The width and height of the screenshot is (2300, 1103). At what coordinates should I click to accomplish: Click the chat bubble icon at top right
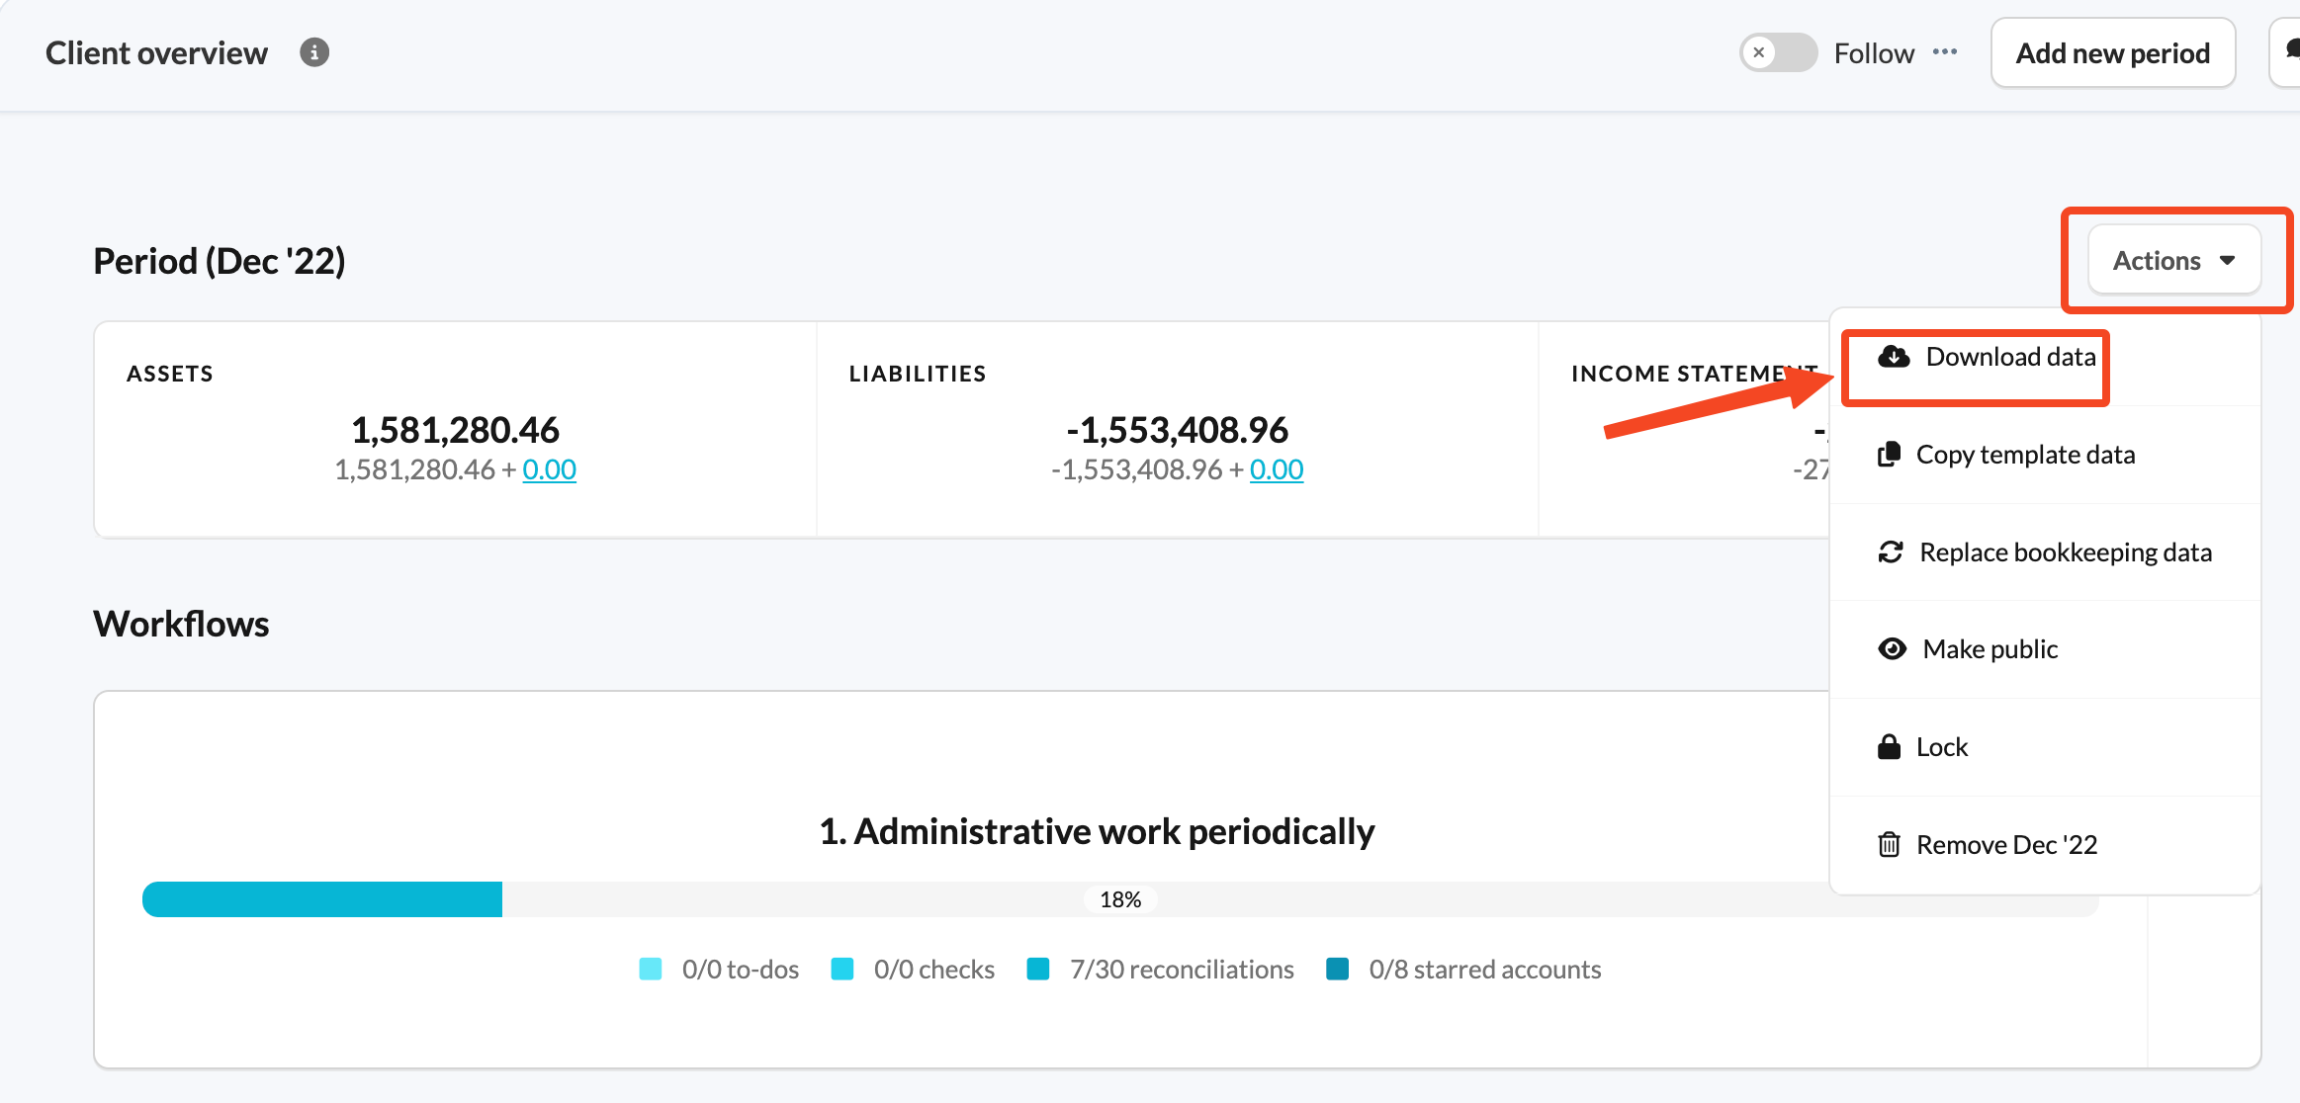pyautogui.click(x=2290, y=52)
